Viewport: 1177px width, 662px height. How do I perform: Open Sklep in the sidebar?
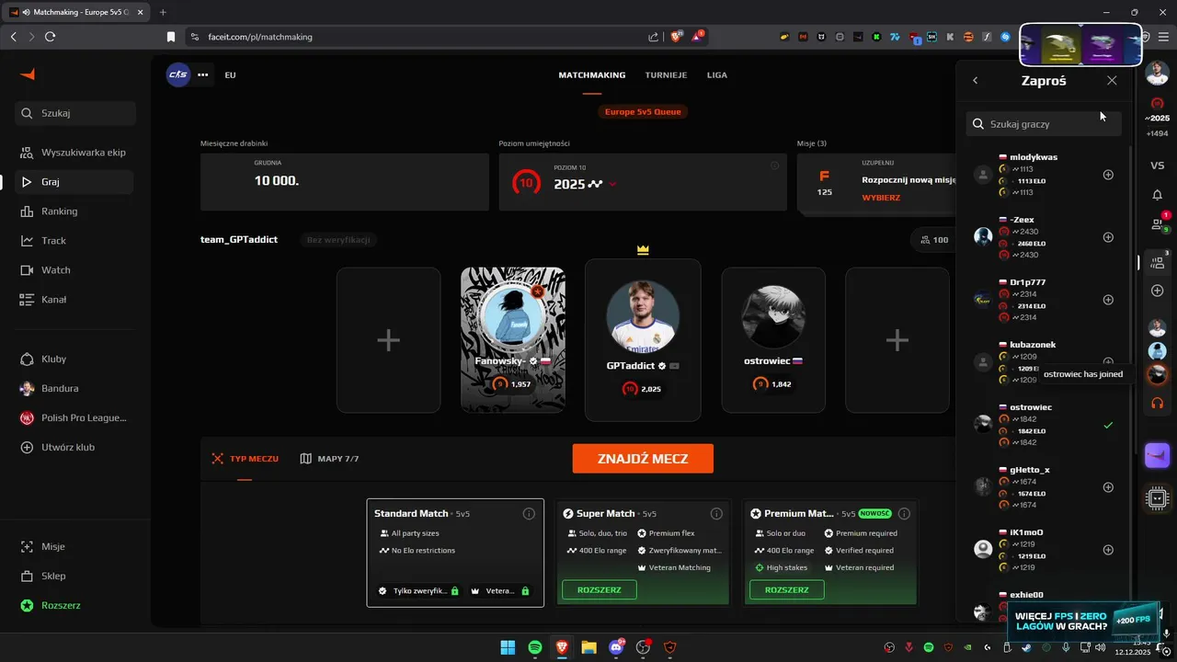(74, 576)
